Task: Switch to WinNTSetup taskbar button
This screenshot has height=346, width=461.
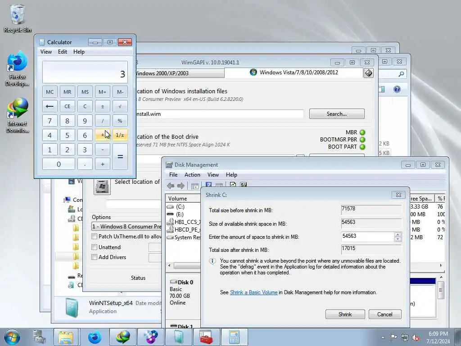Action: 178,337
